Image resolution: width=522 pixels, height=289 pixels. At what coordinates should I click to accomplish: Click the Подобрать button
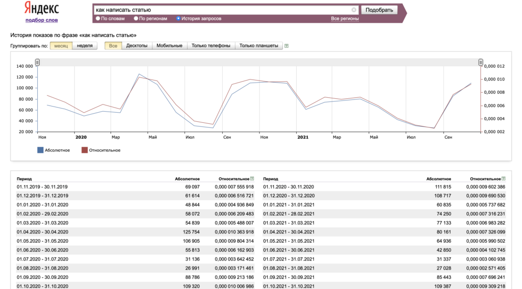point(379,10)
